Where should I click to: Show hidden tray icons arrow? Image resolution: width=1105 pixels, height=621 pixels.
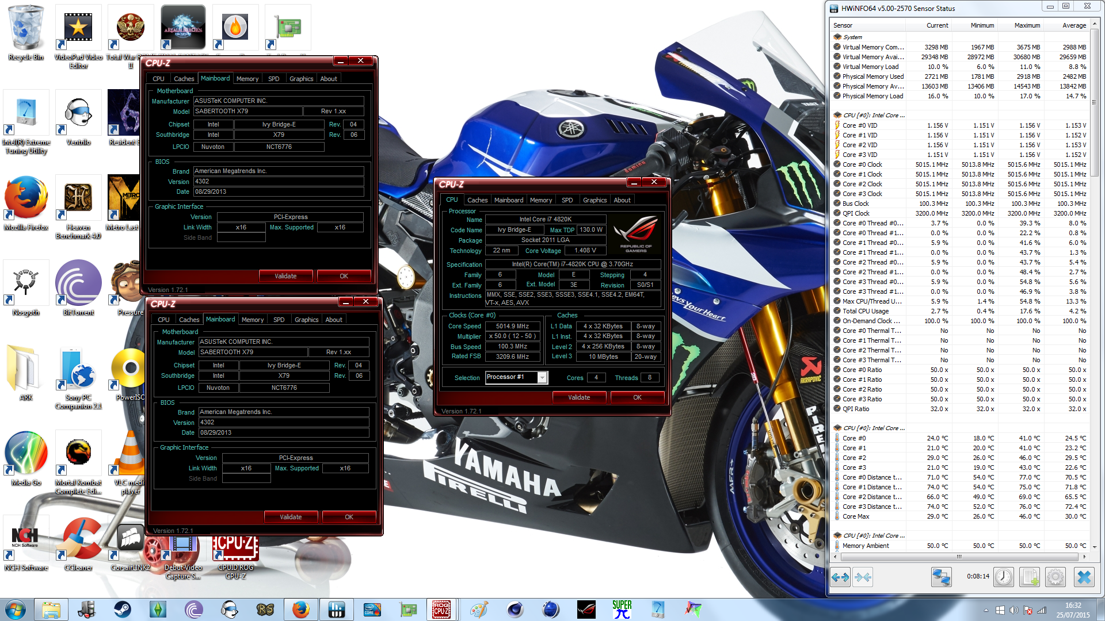(x=986, y=610)
